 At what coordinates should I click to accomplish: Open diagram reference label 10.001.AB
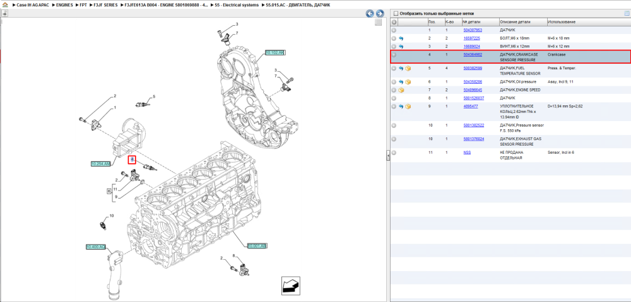pyautogui.click(x=257, y=245)
